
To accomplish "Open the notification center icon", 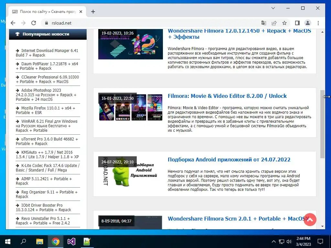I will coord(320,242).
